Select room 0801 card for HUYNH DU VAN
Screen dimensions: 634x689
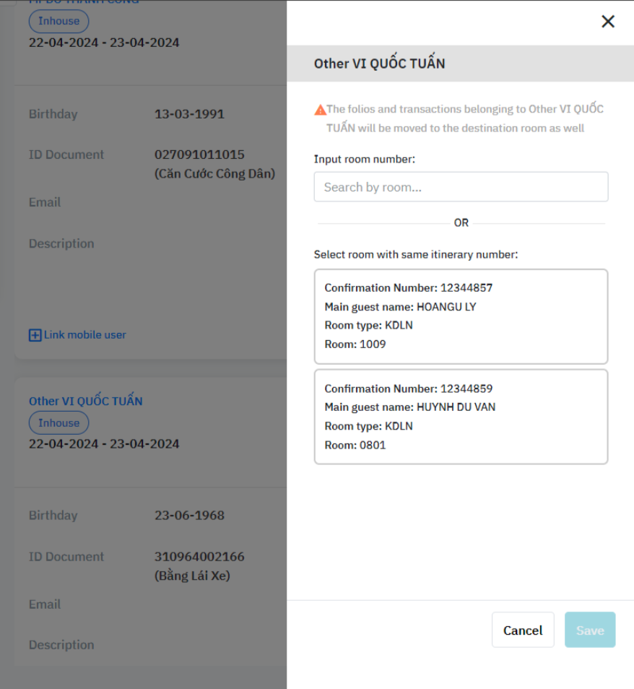point(461,417)
